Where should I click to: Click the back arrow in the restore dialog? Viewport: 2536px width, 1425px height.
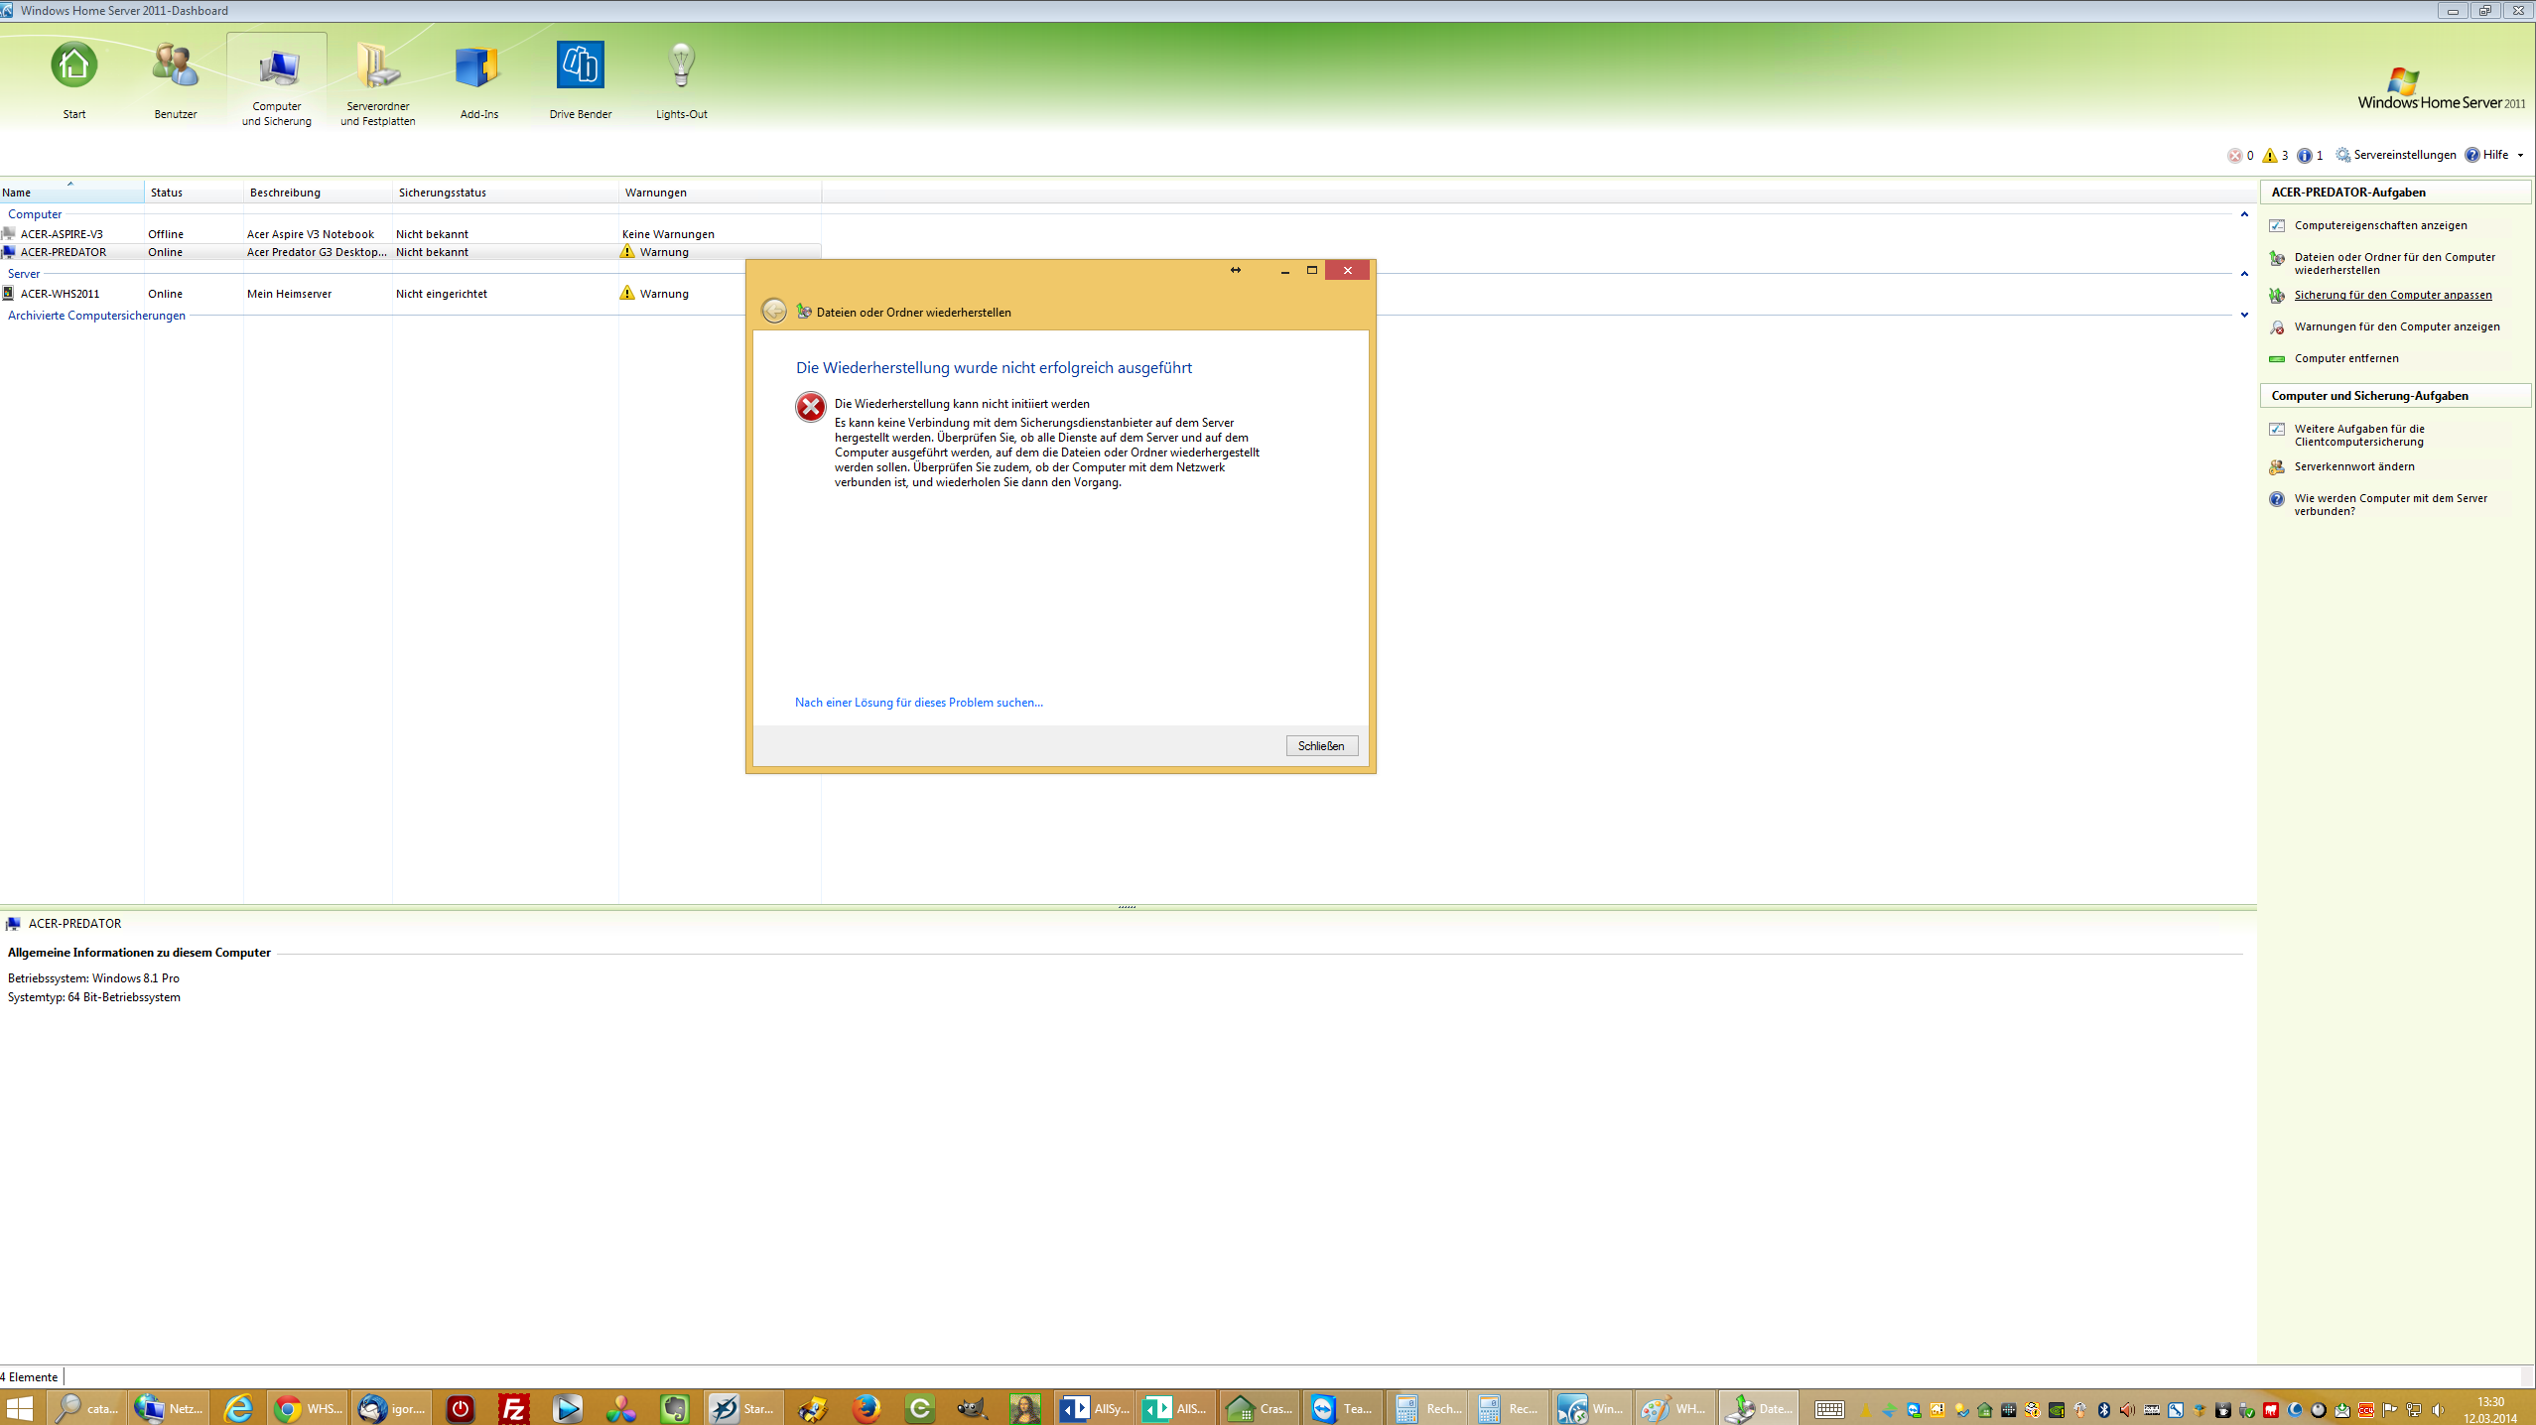pyautogui.click(x=774, y=311)
